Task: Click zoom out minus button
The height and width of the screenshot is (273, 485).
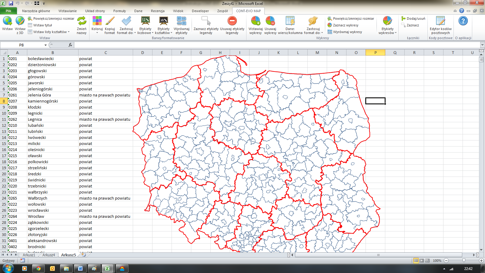Action: (x=446, y=261)
